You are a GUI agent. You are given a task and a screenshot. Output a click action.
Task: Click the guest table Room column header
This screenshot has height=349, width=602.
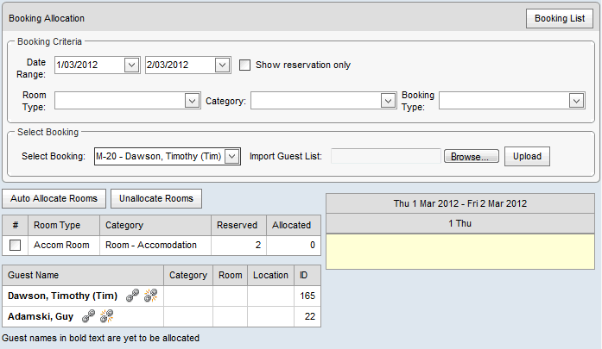click(x=231, y=275)
